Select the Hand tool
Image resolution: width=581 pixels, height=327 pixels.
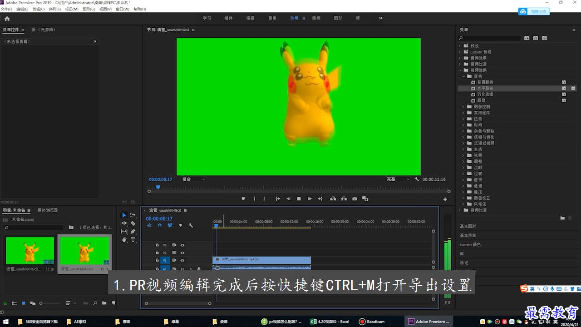point(124,239)
